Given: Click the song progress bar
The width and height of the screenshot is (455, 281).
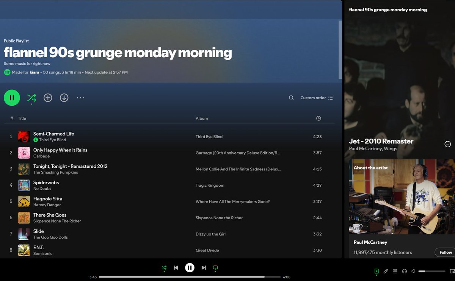Looking at the screenshot, I should click(x=190, y=277).
